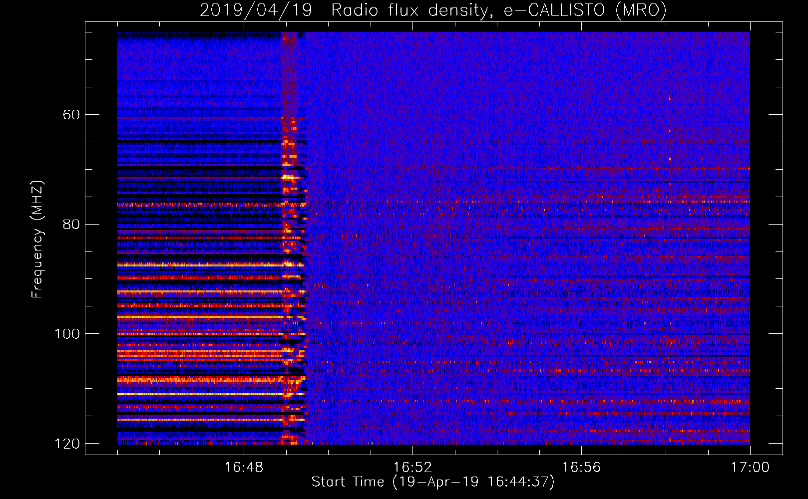Viewport: 808px width, 499px height.
Task: Click the 80 frequency tick label
Action: click(x=71, y=224)
